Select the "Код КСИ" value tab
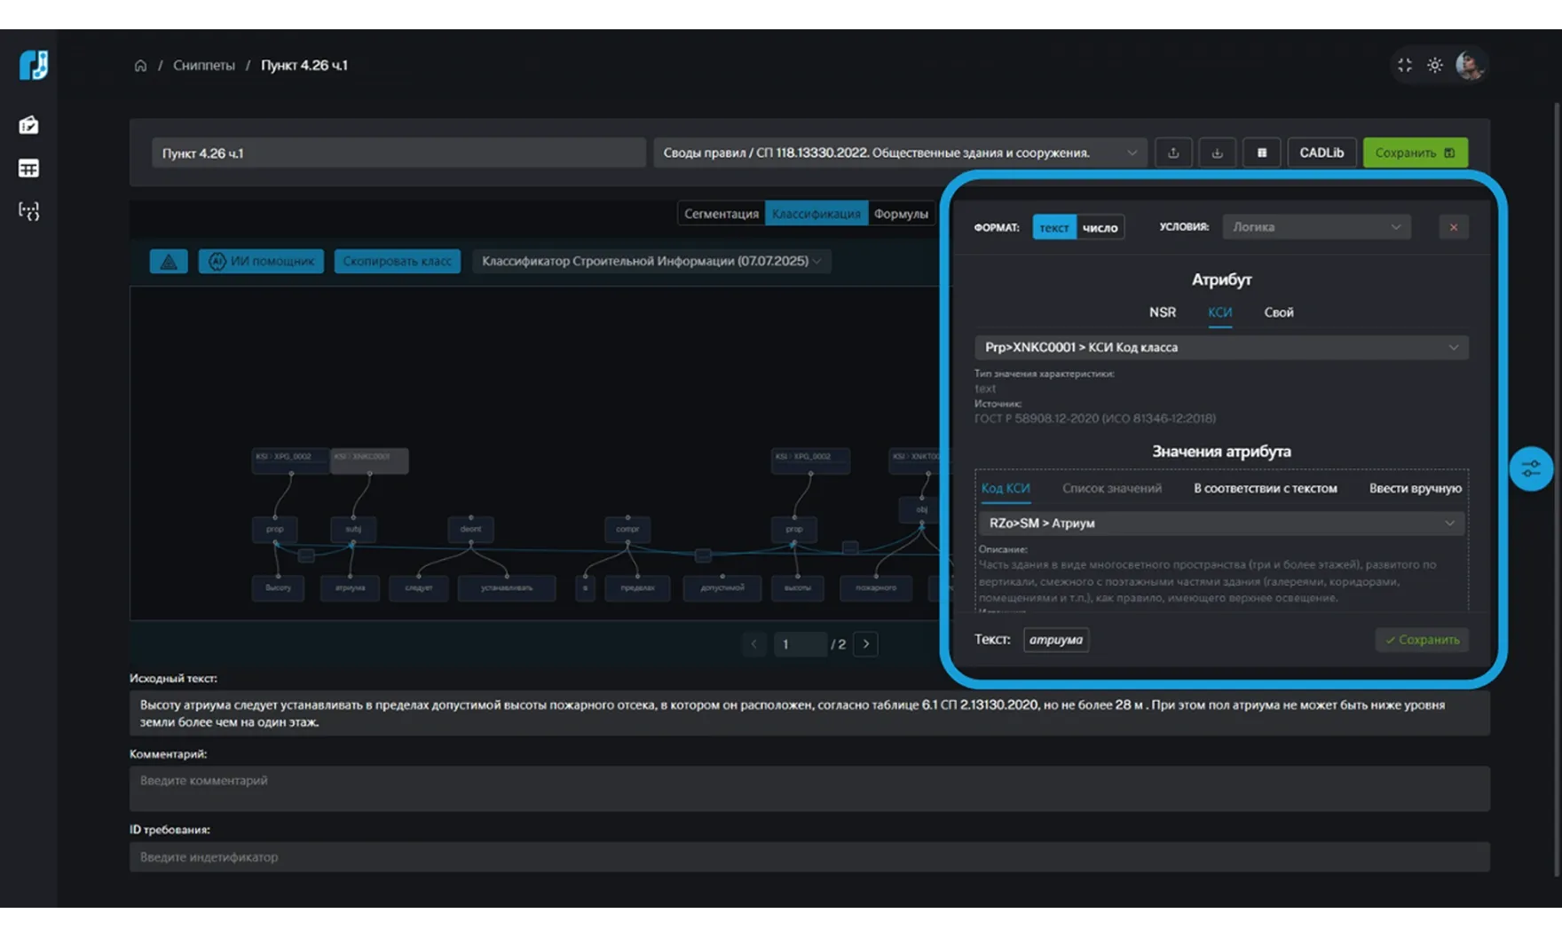This screenshot has height=937, width=1562. pyautogui.click(x=1006, y=489)
